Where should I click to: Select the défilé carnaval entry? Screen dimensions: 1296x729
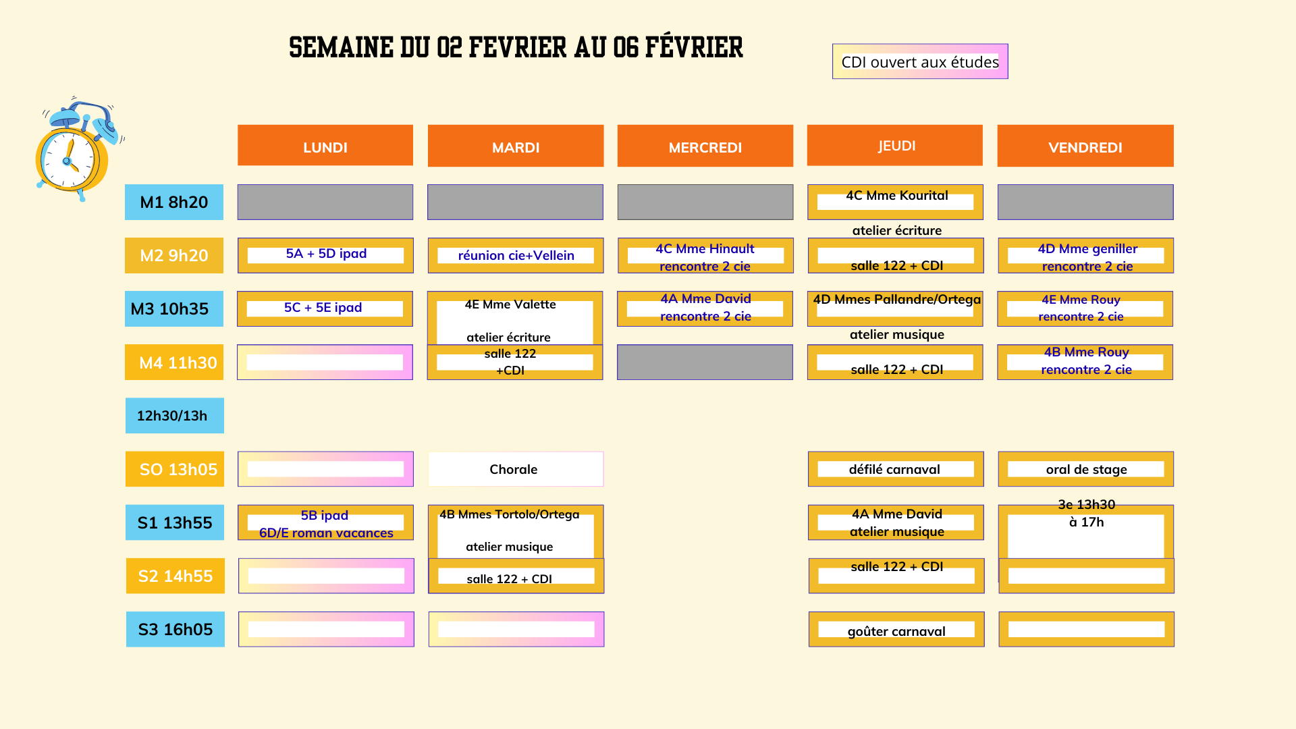click(x=895, y=469)
